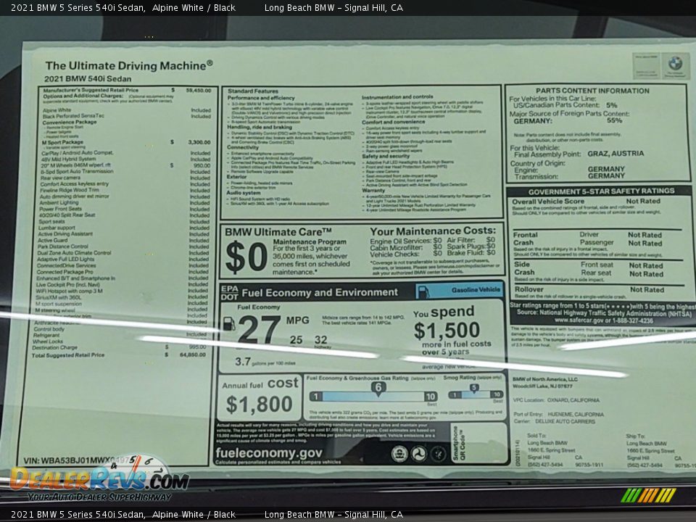696x522 pixels.
Task: Click the Adaptive Full LED Lights row
Action: pyautogui.click(x=123, y=259)
